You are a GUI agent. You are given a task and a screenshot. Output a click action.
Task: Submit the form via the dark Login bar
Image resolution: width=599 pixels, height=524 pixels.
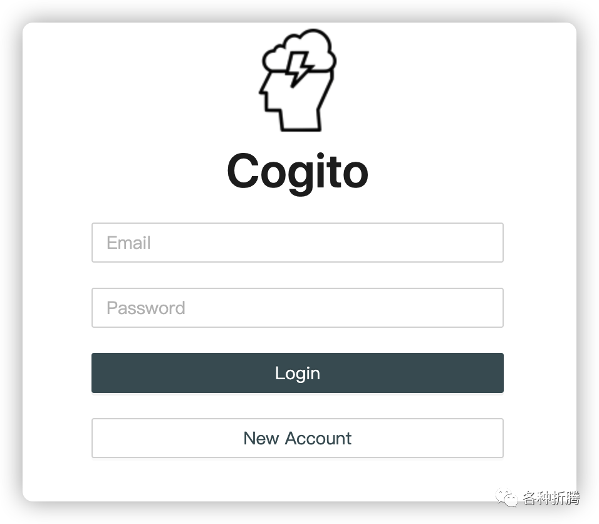(x=298, y=373)
